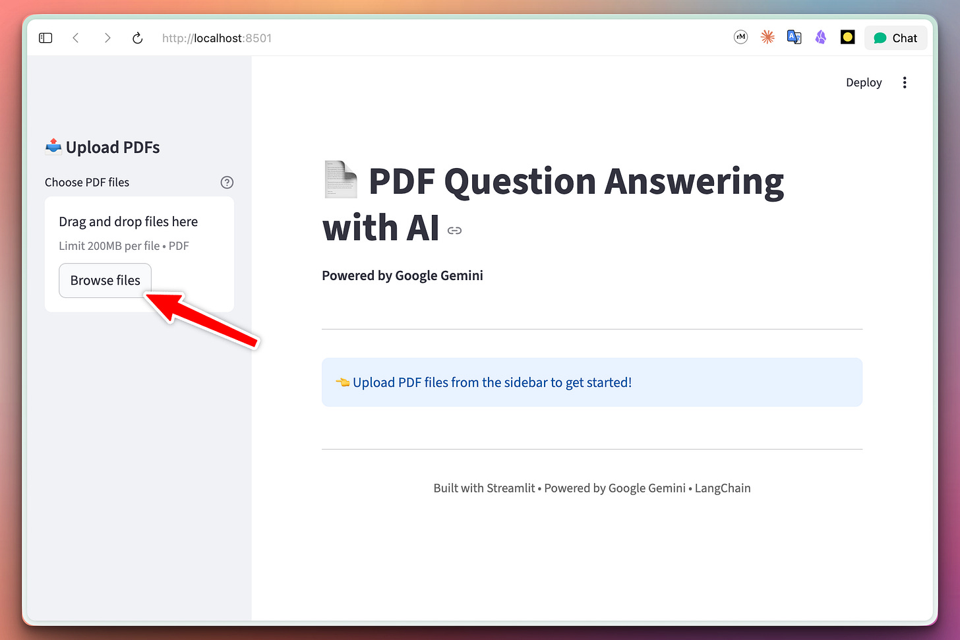Image resolution: width=960 pixels, height=640 pixels.
Task: Click the 'Built with Streamlit' footer text
Action: (592, 488)
